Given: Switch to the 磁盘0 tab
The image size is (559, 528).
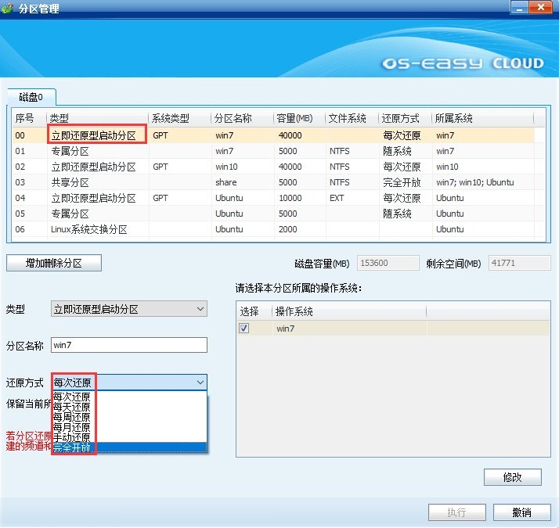Looking at the screenshot, I should 31,98.
